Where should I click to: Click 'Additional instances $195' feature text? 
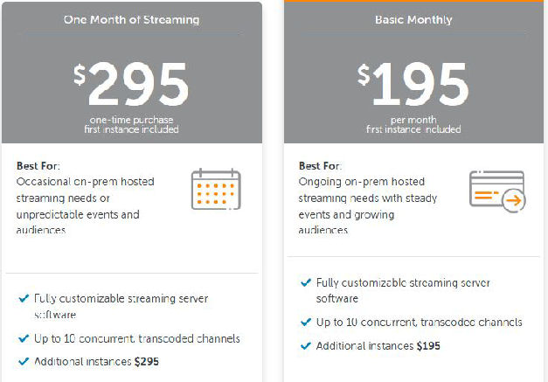pyautogui.click(x=378, y=346)
